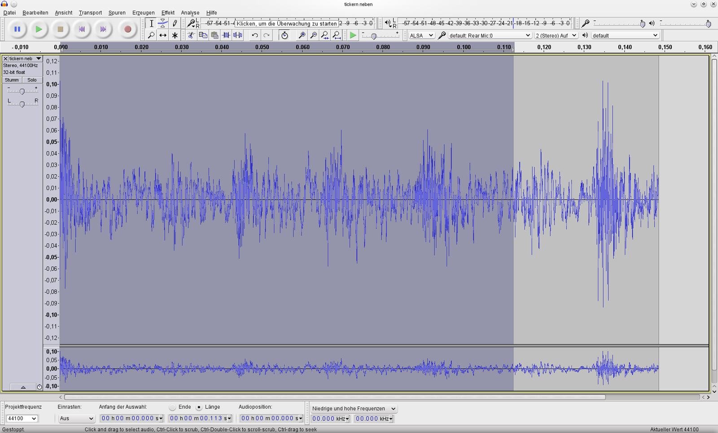Click the track gain slider
This screenshot has height=433, width=718.
point(22,91)
